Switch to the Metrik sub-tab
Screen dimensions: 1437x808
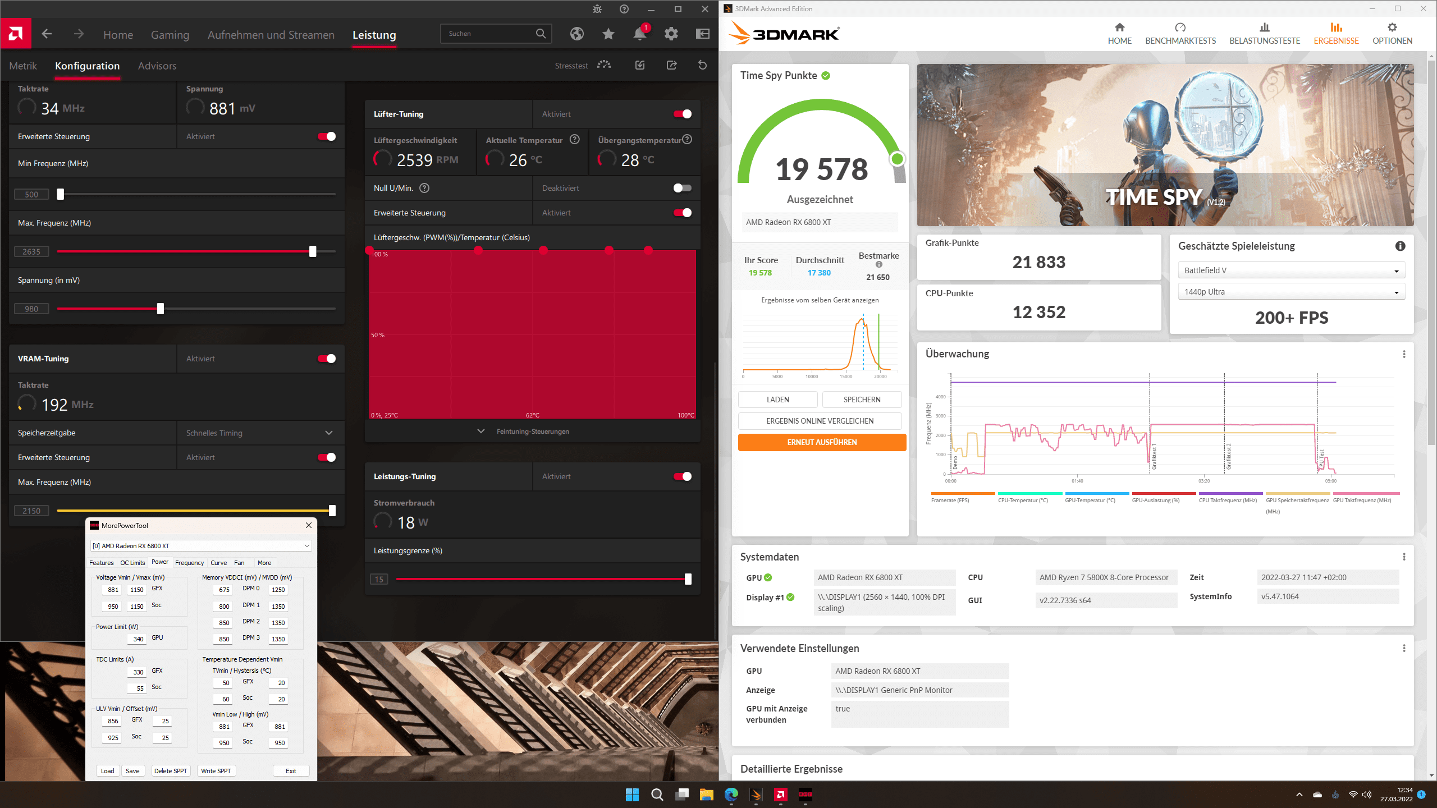pos(23,66)
